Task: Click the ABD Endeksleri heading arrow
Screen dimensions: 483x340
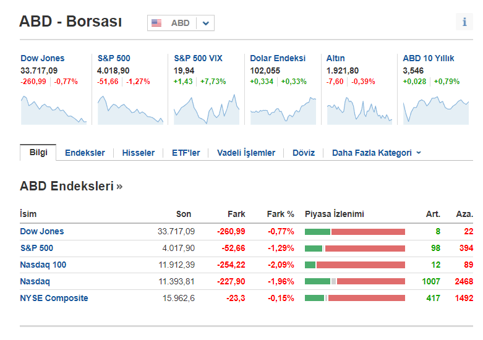Action: pyautogui.click(x=119, y=187)
